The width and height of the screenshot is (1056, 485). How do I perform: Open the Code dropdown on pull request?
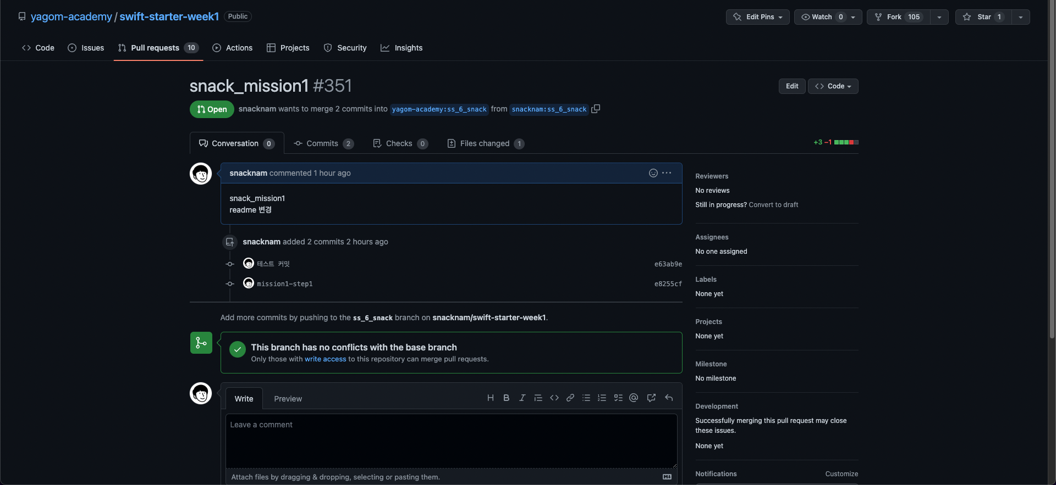(x=833, y=86)
